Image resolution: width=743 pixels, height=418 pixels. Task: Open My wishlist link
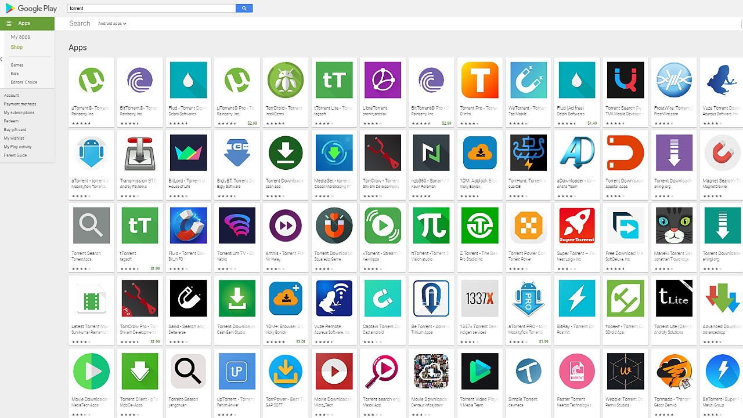[14, 138]
